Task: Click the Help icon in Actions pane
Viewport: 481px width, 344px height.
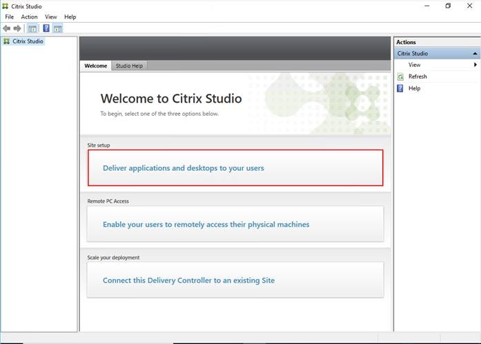Action: (x=400, y=88)
